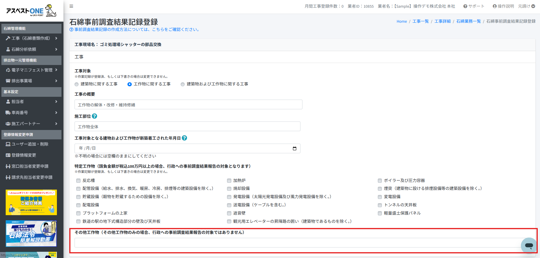Expand the 工事（石綿書類作成） sidebar menu
The image size is (540, 258).
(x=31, y=38)
